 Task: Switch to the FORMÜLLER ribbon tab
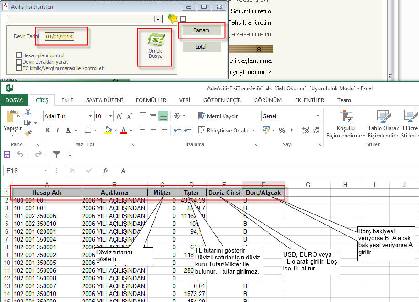pos(151,100)
